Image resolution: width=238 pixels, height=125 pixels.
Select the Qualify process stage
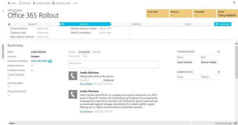pos(33,24)
